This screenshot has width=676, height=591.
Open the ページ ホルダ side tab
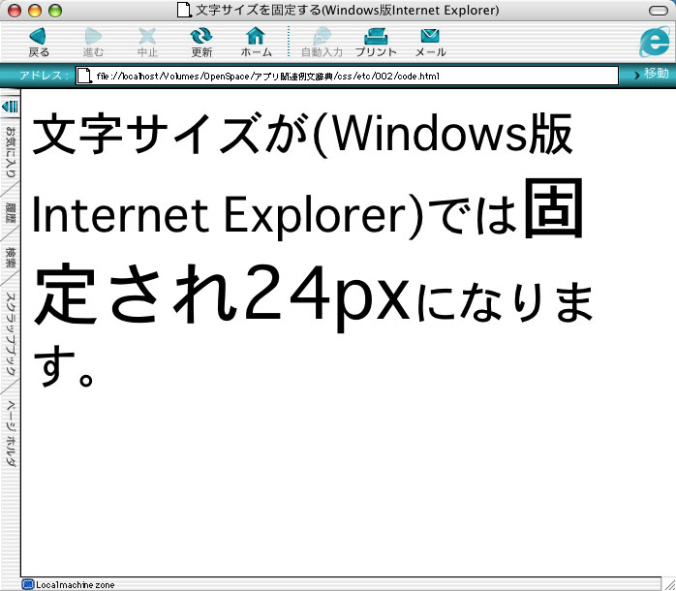[10, 434]
